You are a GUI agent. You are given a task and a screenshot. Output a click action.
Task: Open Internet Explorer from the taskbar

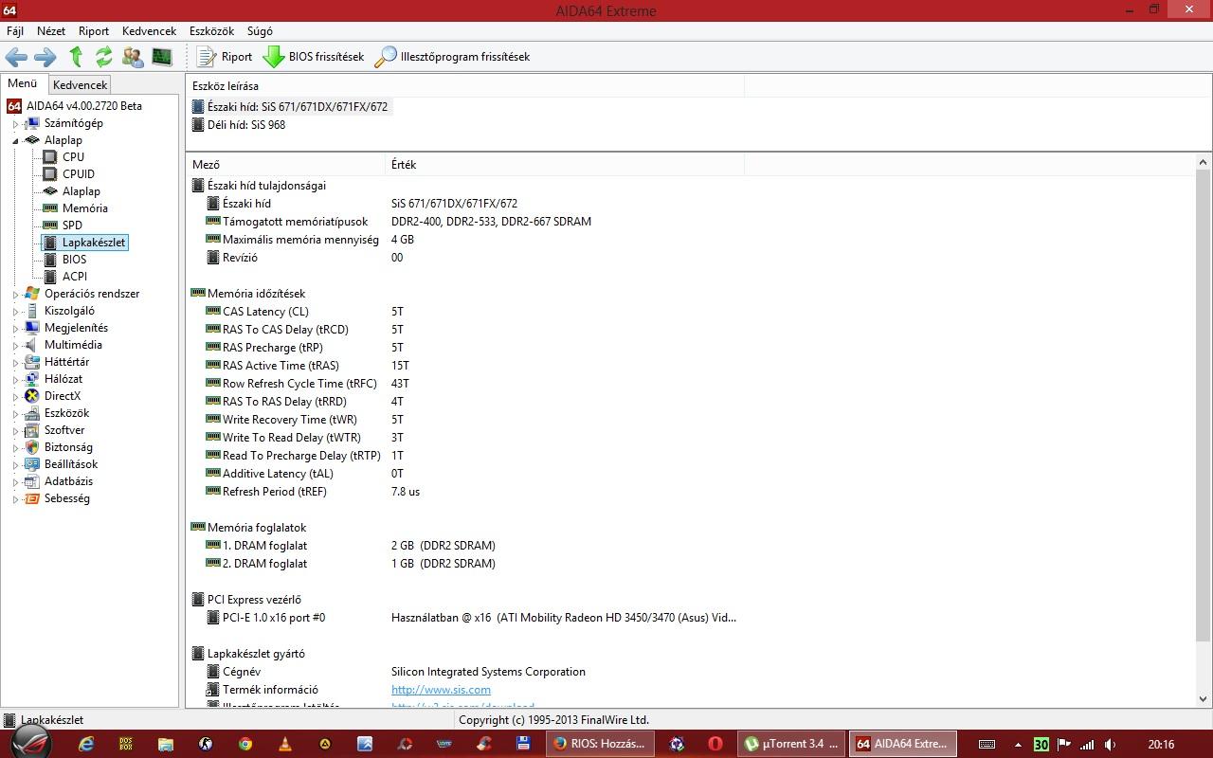pos(86,744)
